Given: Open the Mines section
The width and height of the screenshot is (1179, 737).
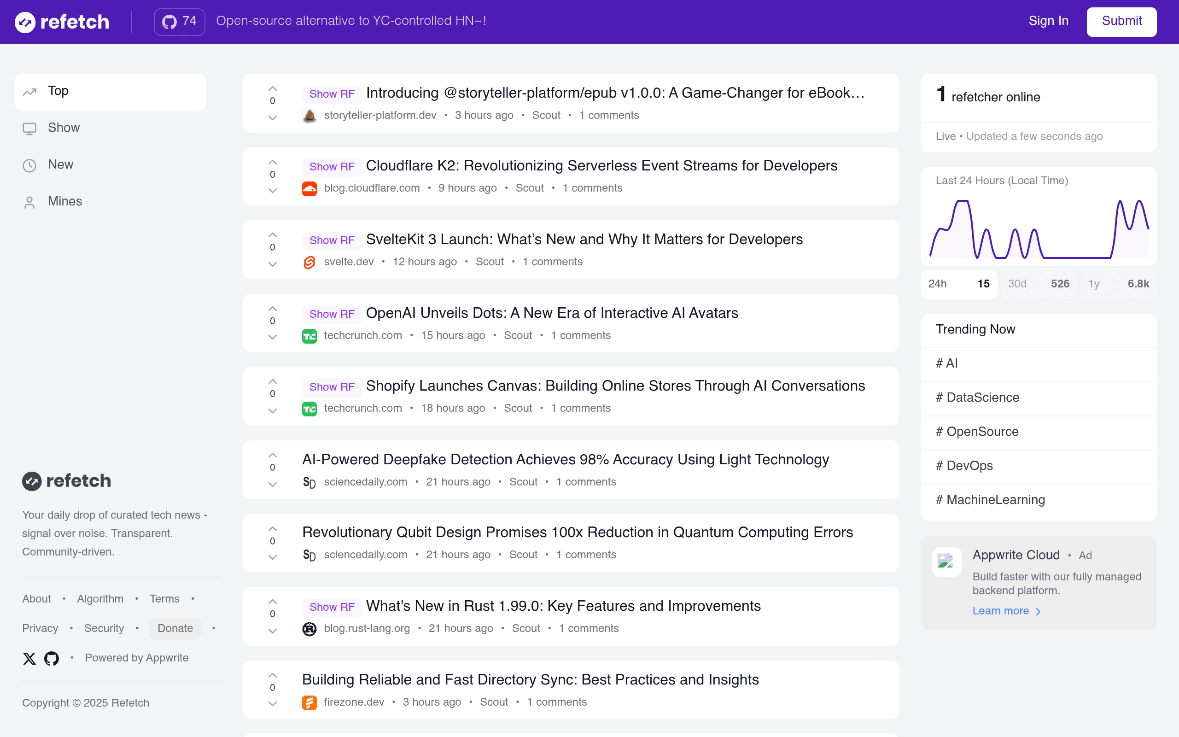Looking at the screenshot, I should [x=111, y=202].
